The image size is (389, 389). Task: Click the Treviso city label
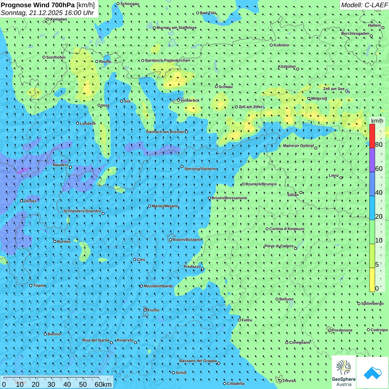(289, 381)
